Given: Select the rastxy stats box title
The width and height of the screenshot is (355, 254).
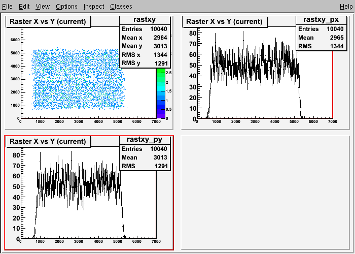Looking at the screenshot, I should (x=145, y=20).
